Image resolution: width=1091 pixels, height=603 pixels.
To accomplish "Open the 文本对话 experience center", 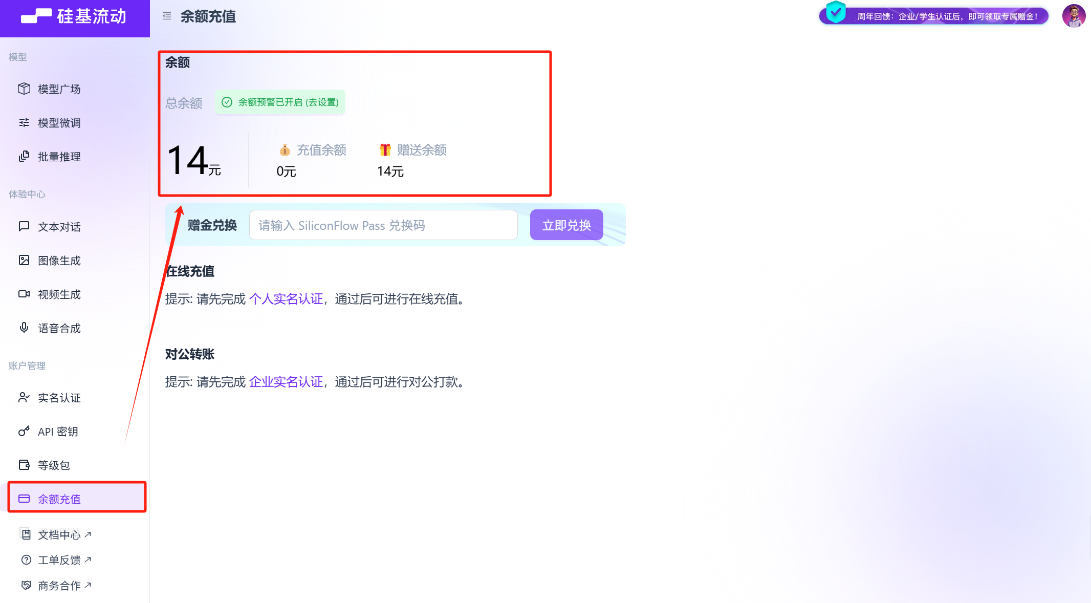I will (x=58, y=226).
